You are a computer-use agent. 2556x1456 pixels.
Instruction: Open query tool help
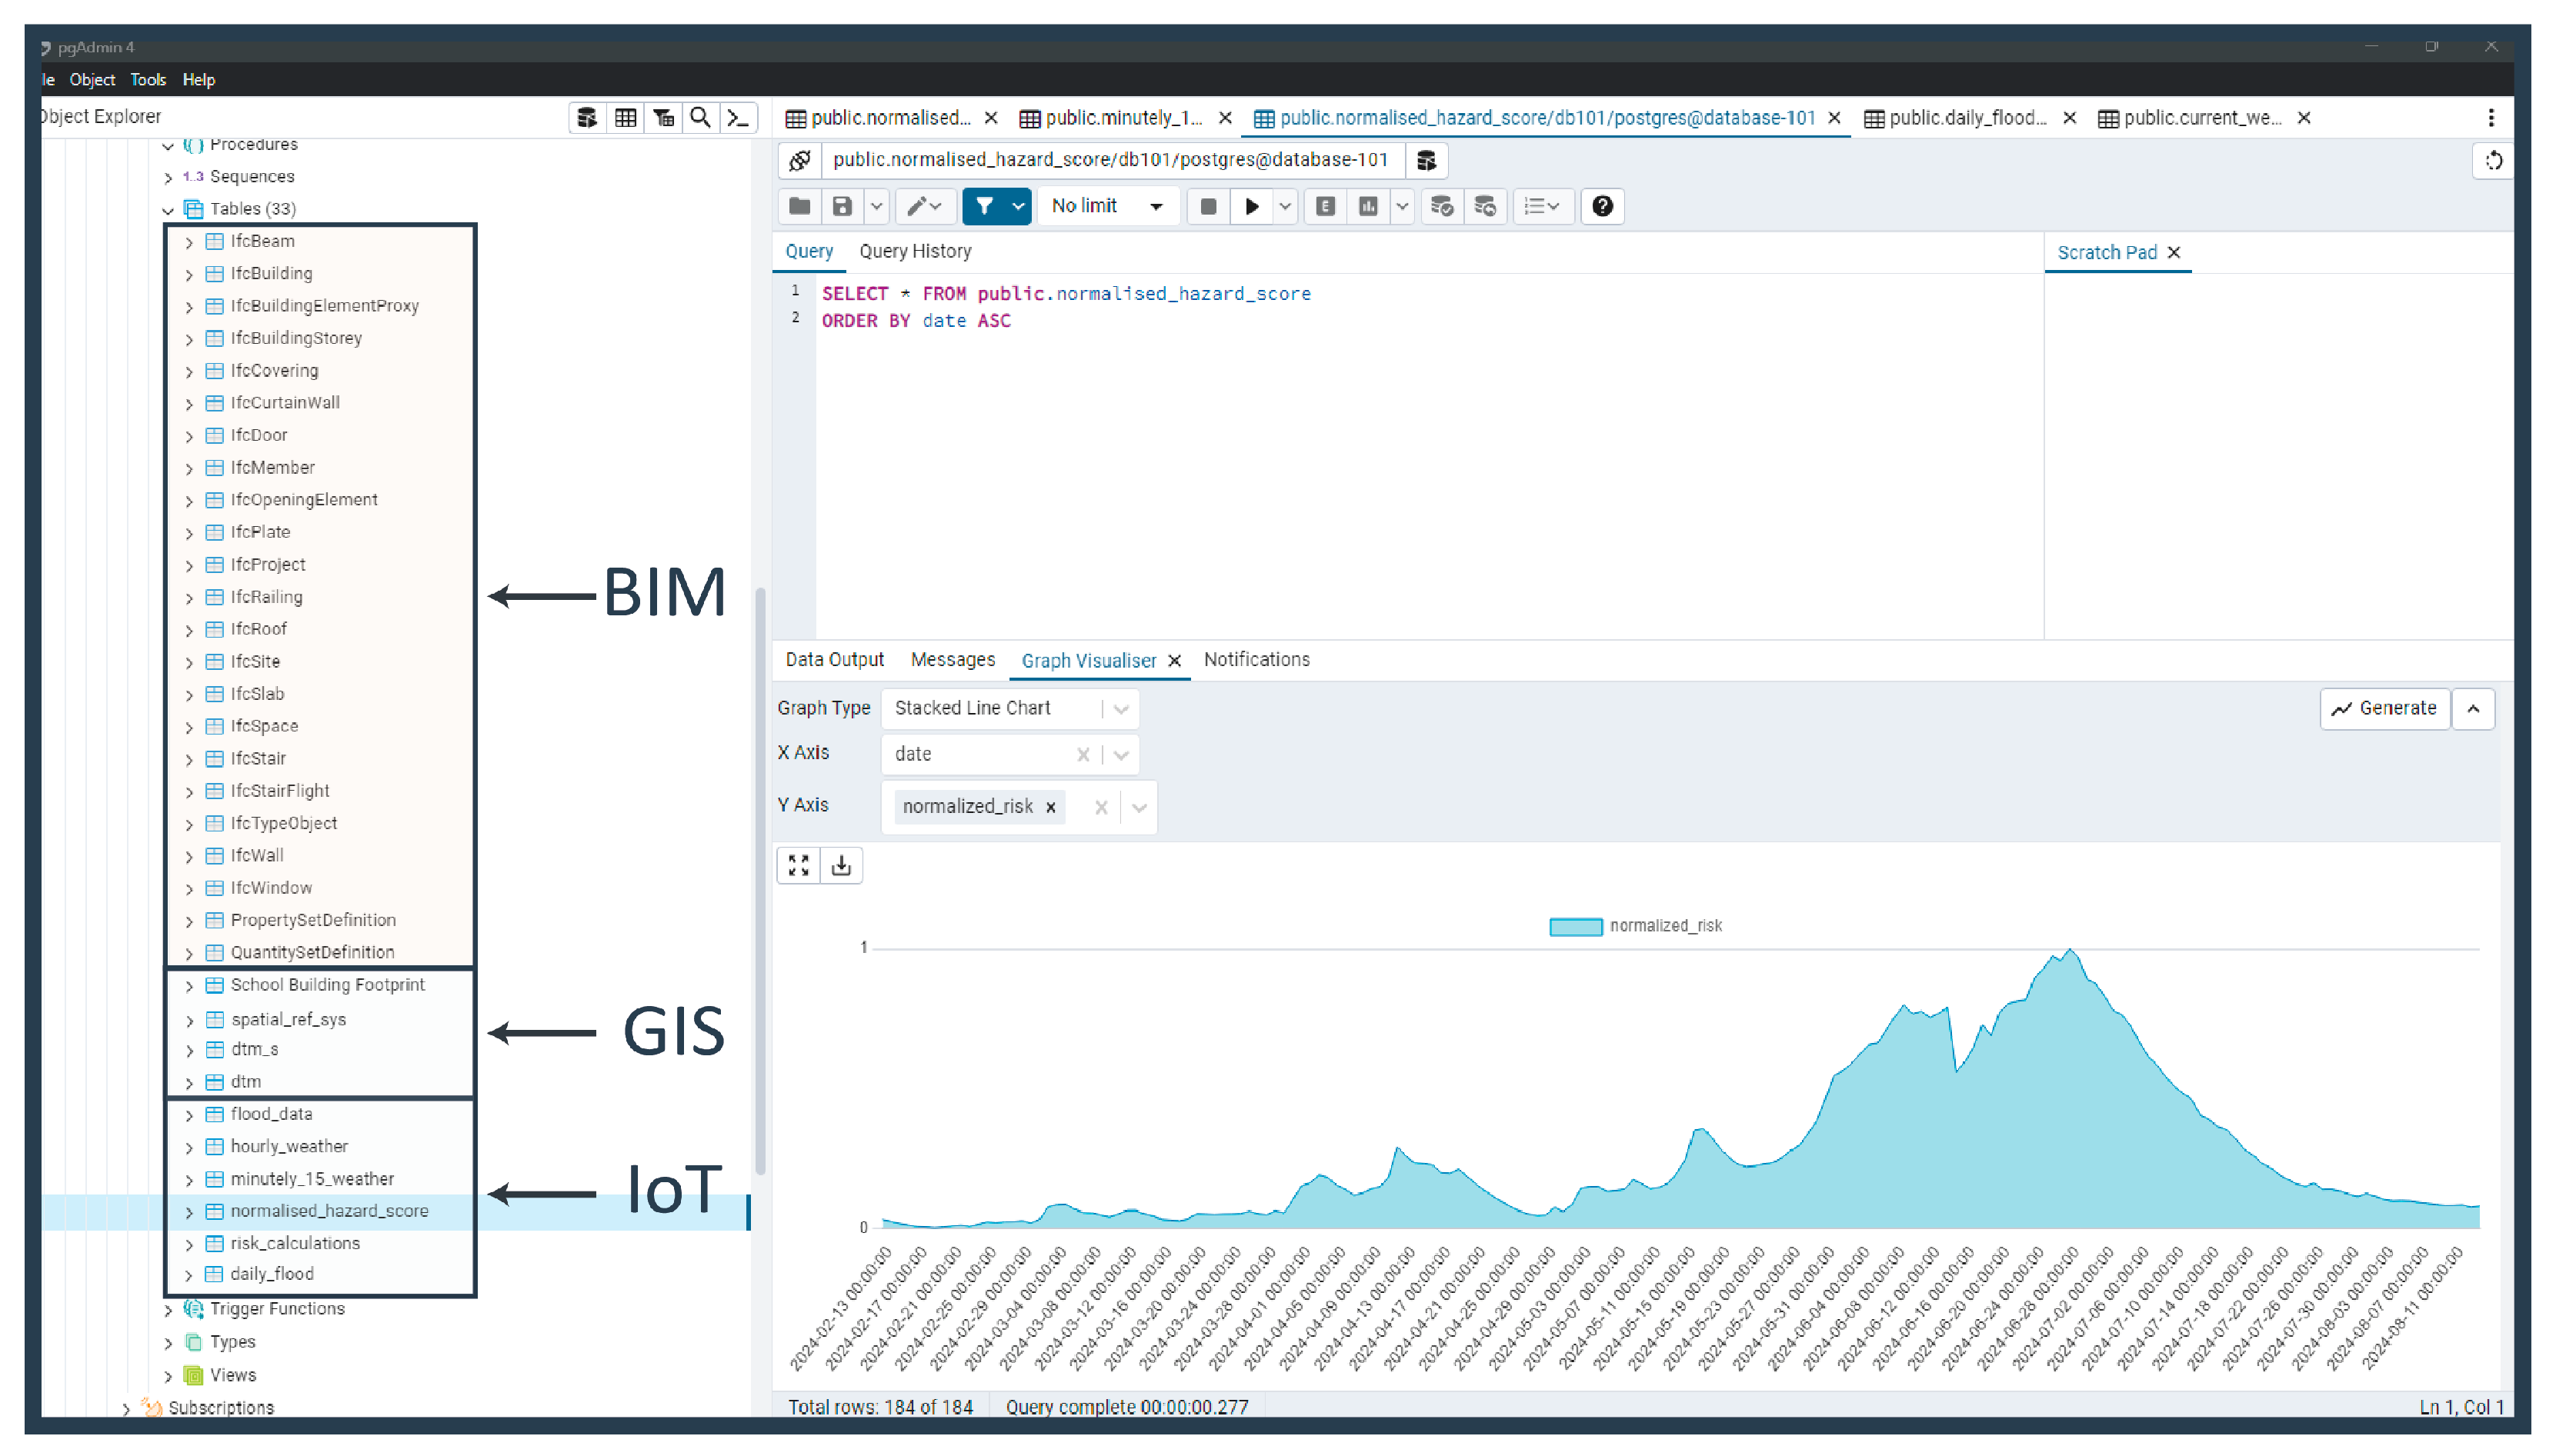pyautogui.click(x=1602, y=207)
